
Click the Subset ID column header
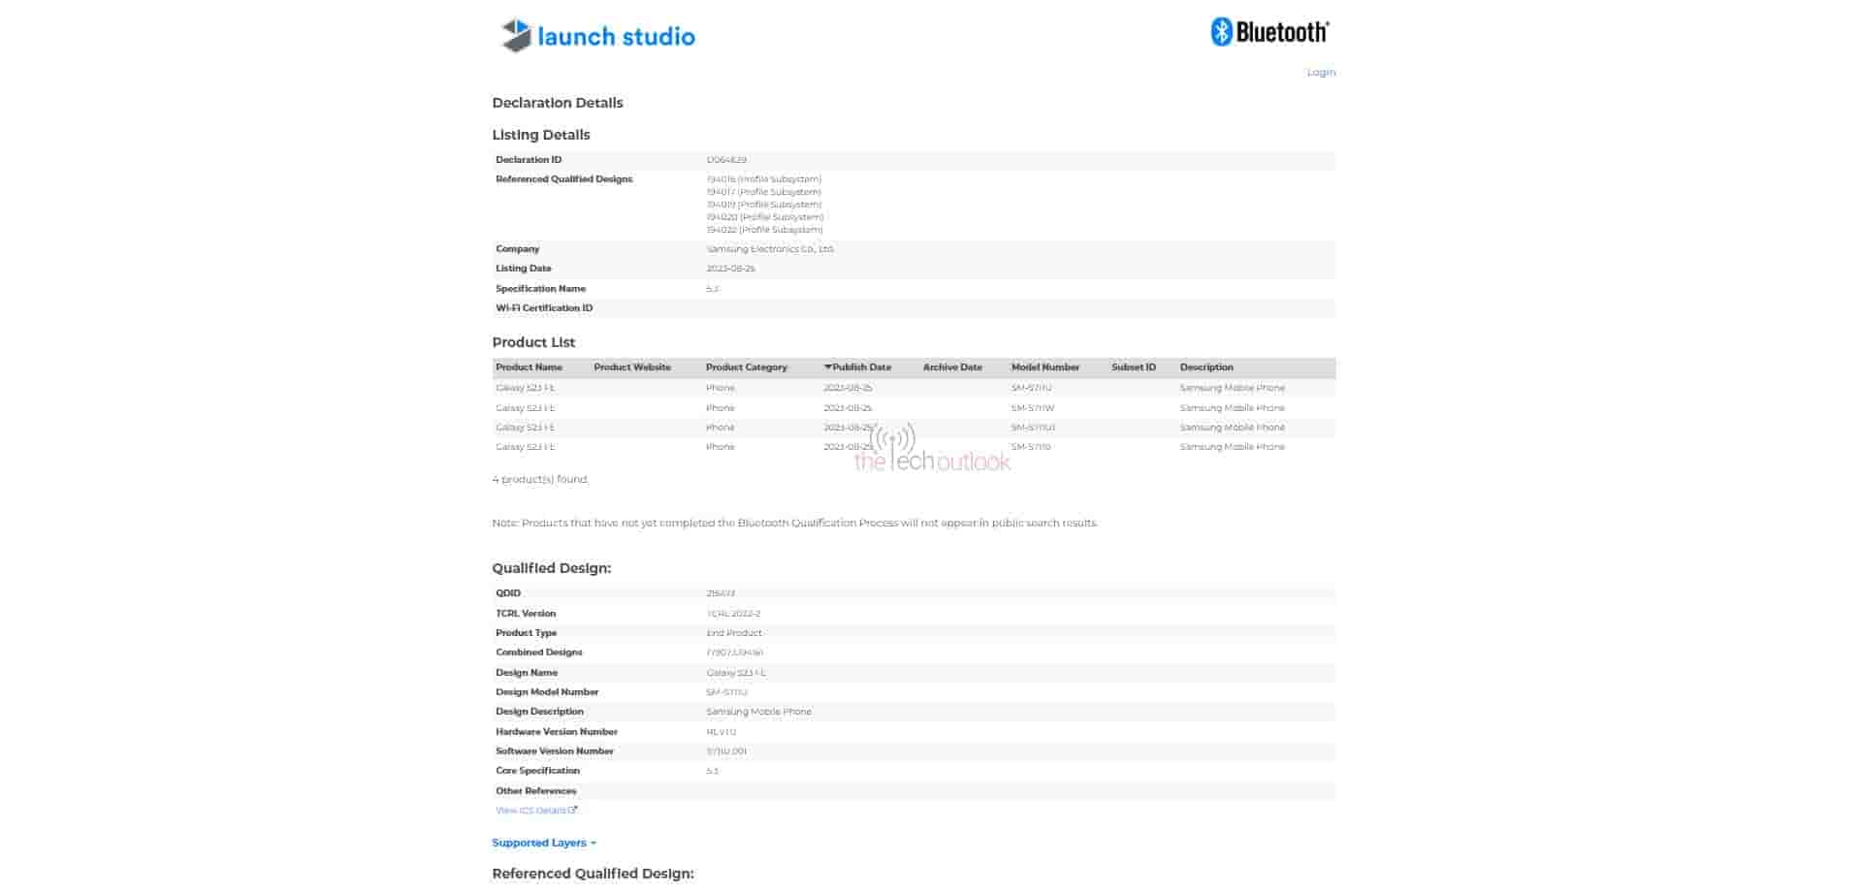coord(1133,367)
